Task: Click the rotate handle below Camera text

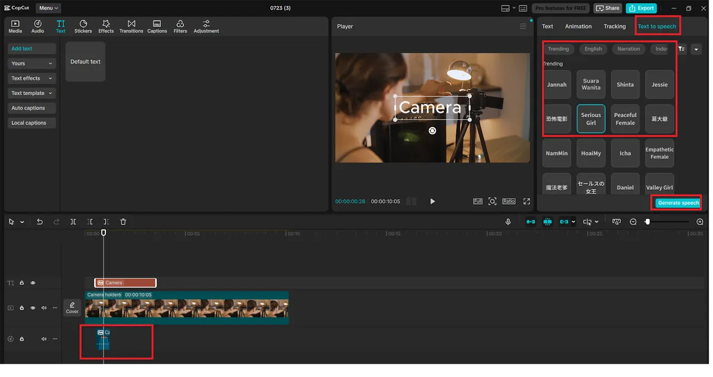Action: (432, 130)
